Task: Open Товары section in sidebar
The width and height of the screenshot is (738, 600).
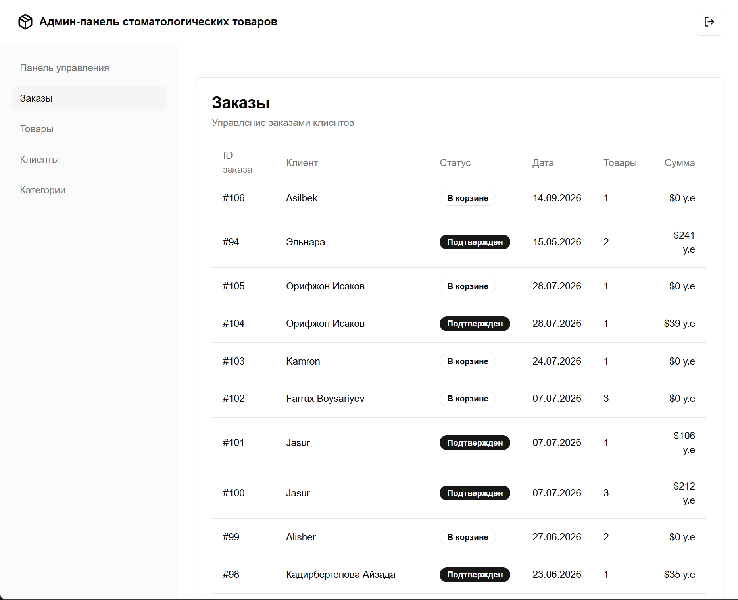Action: [89, 129]
